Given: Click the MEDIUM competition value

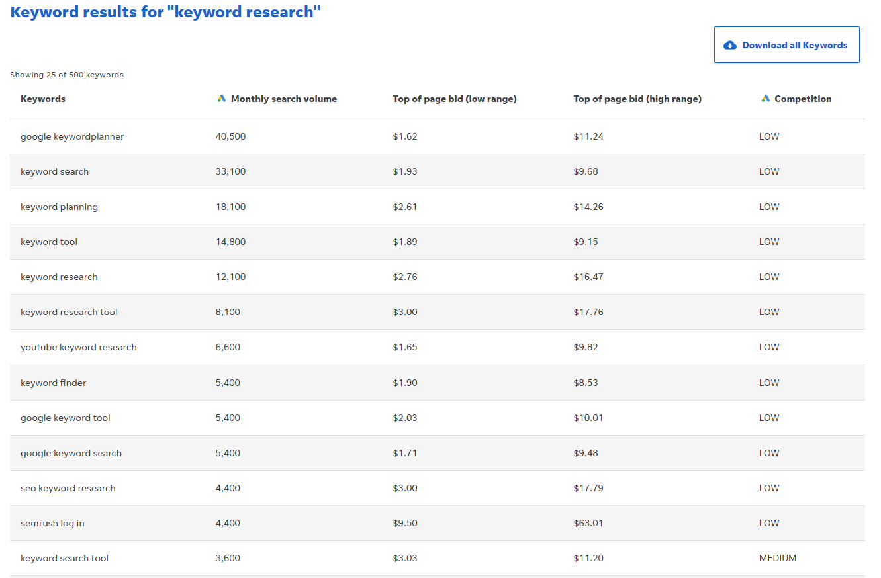Looking at the screenshot, I should point(778,558).
